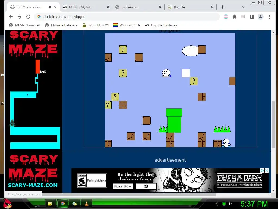Mute the Cat Mario online tab audio
Viewport: 278px width, 209px height.
49,7
